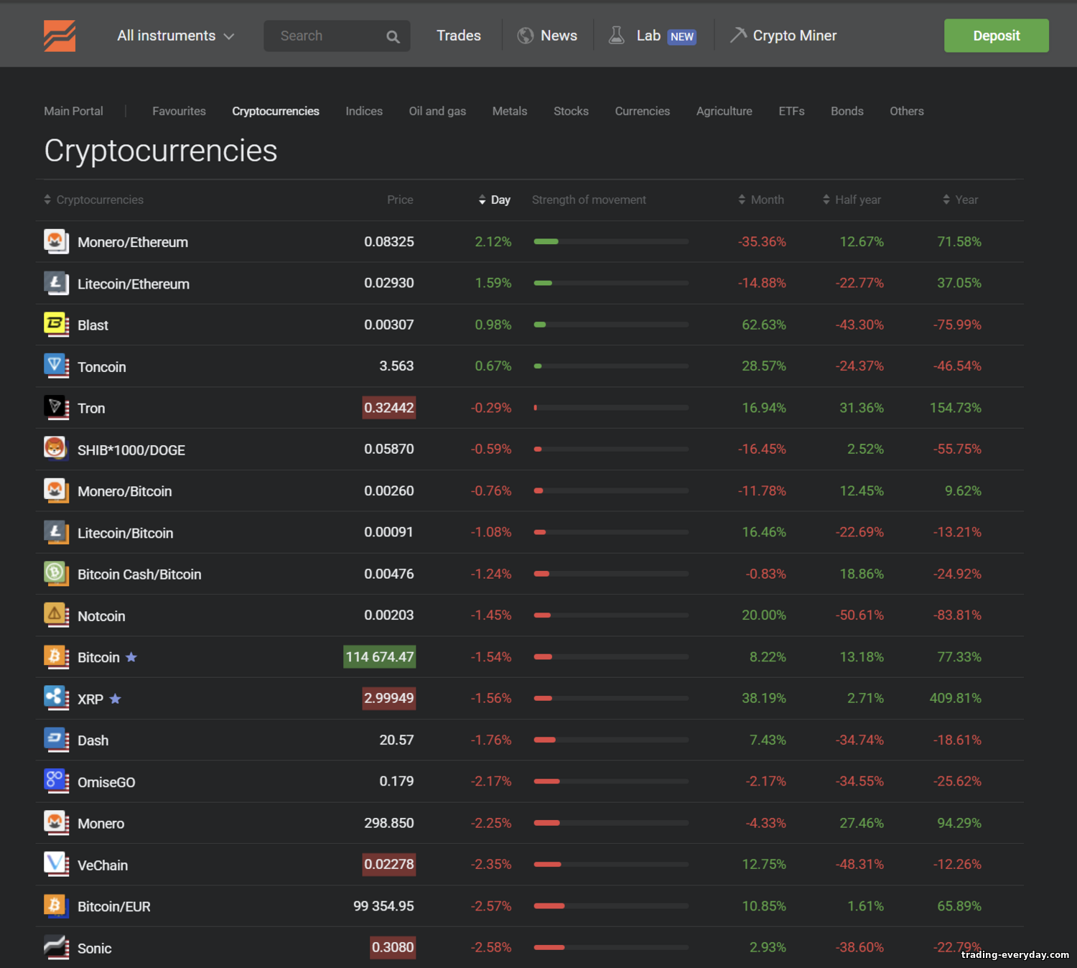Click the Notcoin coin icon
Viewport: 1077px width, 968px height.
pyautogui.click(x=56, y=615)
